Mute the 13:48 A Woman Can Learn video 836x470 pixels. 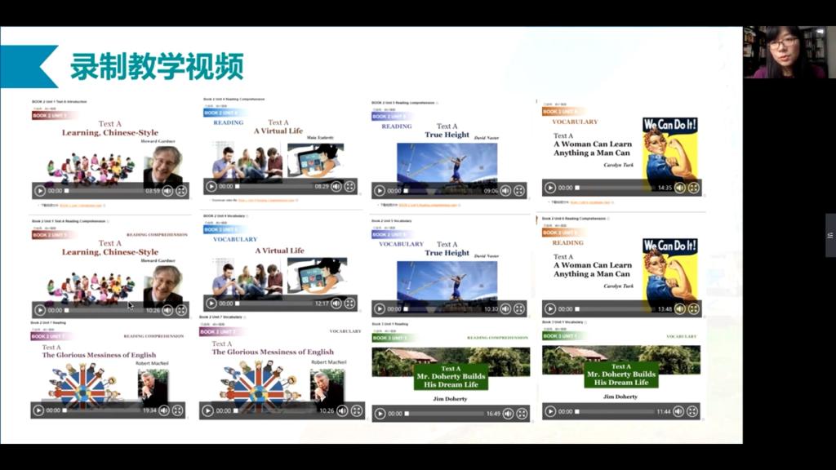click(680, 309)
